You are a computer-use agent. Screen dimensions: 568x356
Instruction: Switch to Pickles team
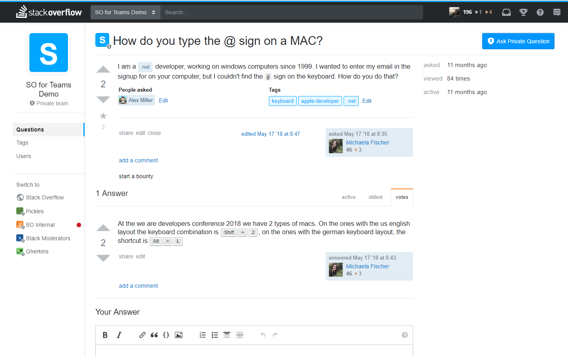pyautogui.click(x=30, y=211)
